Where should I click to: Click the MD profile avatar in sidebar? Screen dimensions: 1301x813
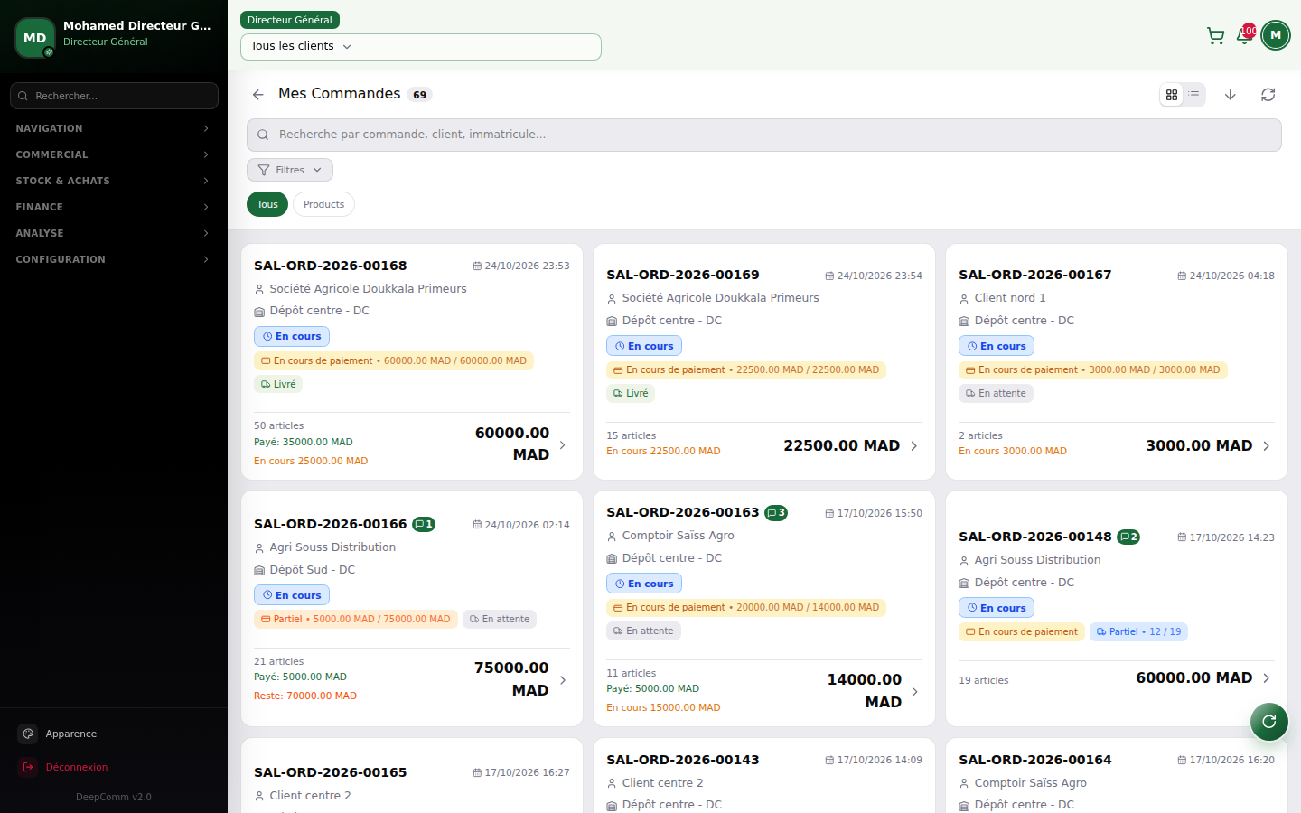coord(35,38)
